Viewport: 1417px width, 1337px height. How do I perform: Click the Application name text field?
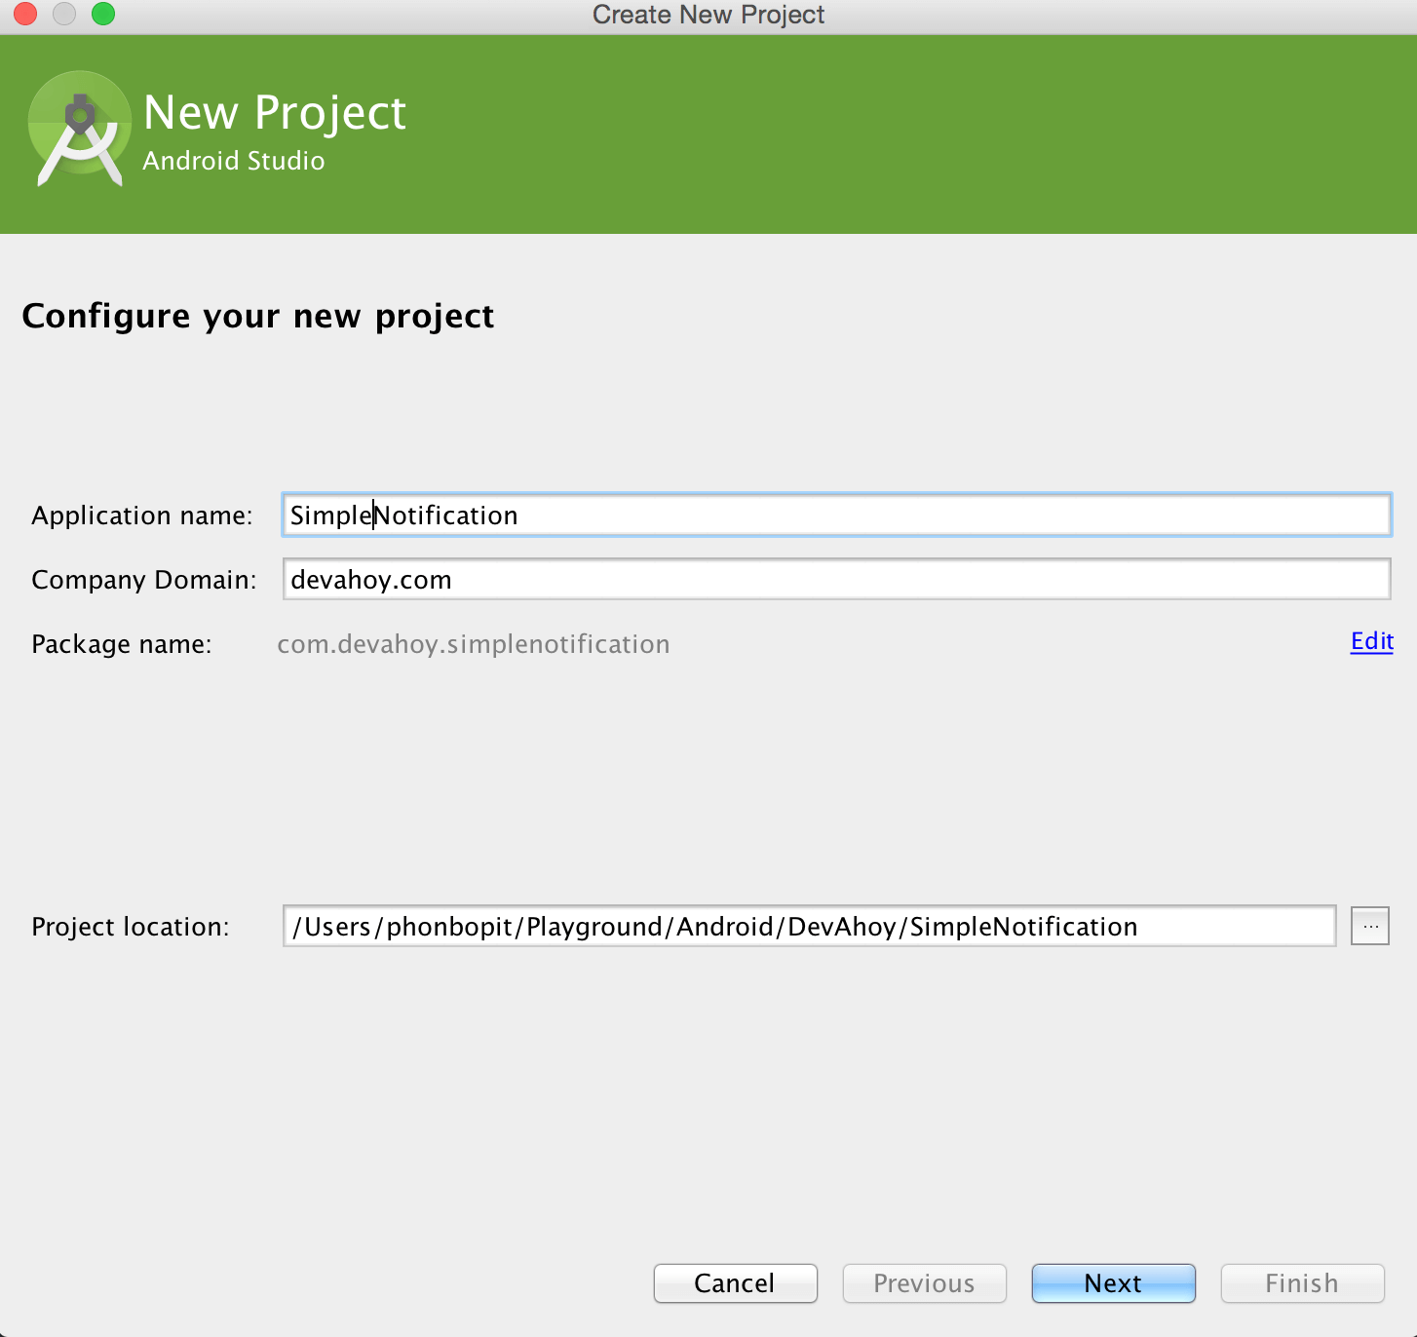(x=836, y=515)
